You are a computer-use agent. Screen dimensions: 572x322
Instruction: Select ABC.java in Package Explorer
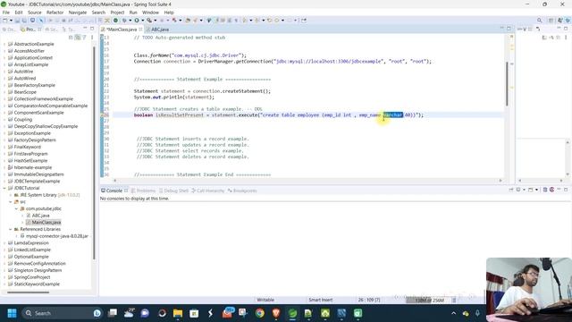40,216
